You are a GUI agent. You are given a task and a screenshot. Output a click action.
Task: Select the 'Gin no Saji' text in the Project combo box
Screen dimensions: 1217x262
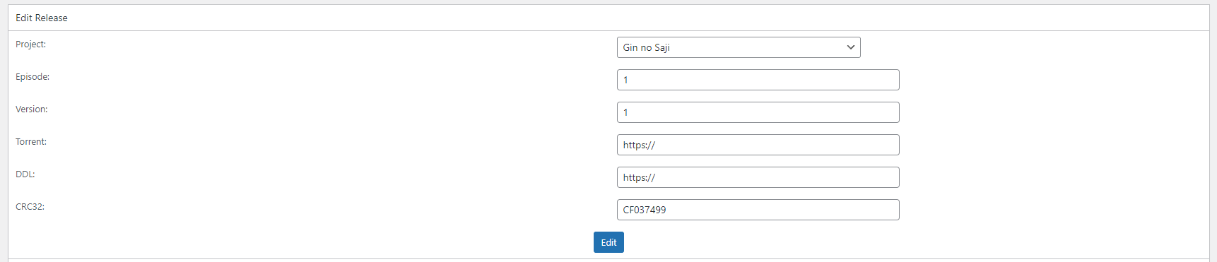click(646, 47)
